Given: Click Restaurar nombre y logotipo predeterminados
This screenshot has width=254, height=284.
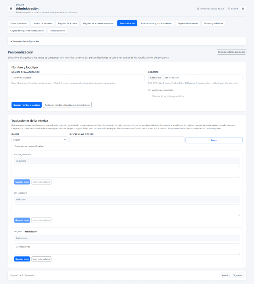Looking at the screenshot, I should (x=67, y=105).
